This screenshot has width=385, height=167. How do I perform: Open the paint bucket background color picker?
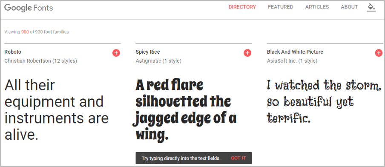point(371,7)
